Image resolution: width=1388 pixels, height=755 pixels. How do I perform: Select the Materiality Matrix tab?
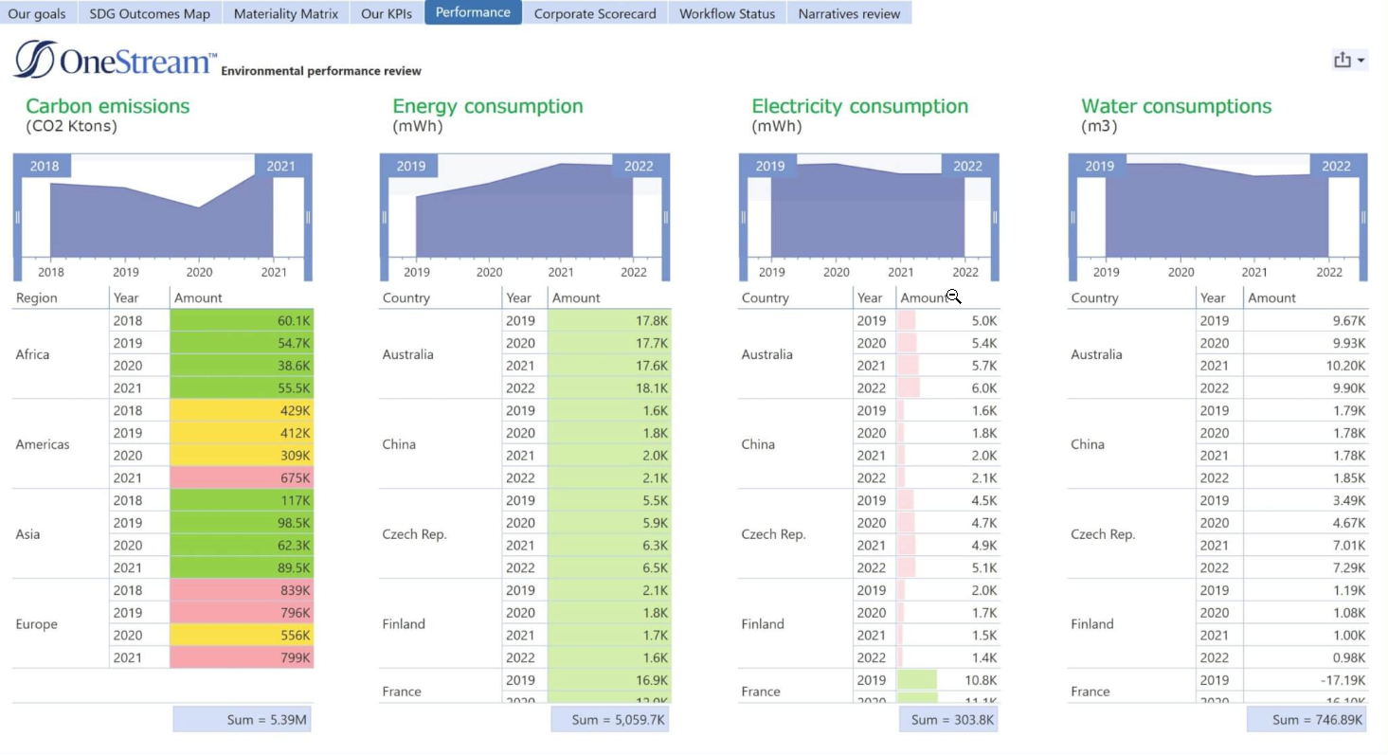point(285,13)
